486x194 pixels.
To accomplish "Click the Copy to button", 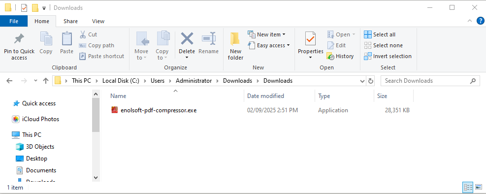I will (x=162, y=46).
